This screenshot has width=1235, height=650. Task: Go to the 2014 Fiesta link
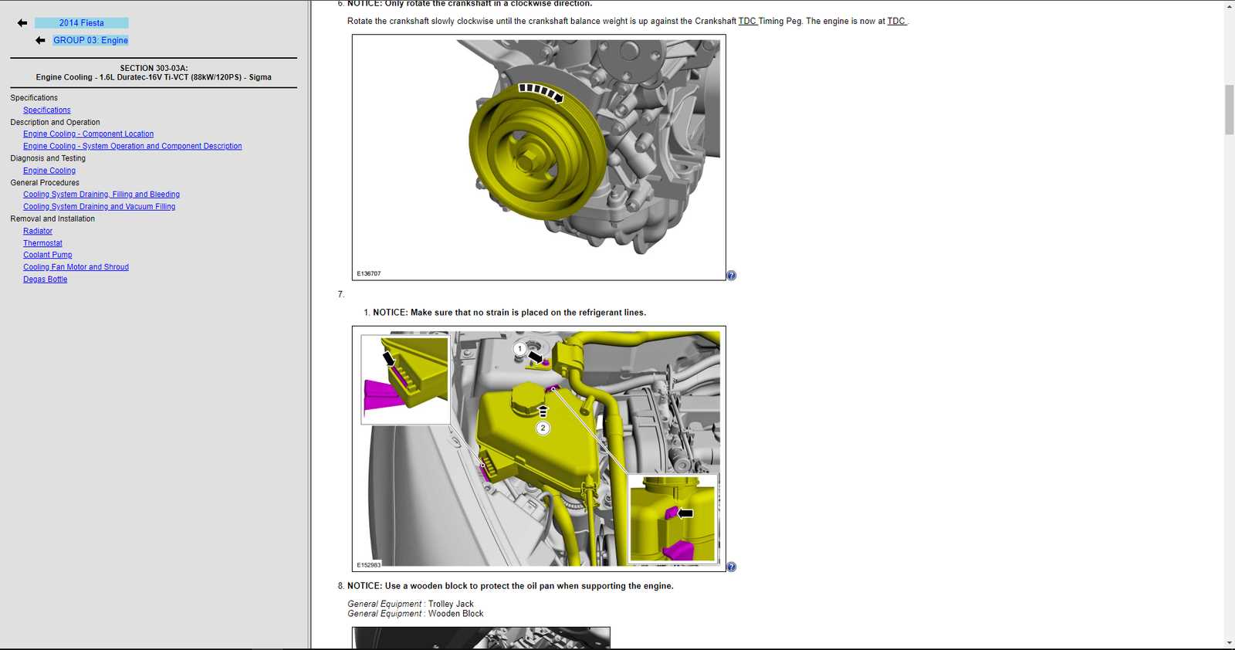click(82, 23)
